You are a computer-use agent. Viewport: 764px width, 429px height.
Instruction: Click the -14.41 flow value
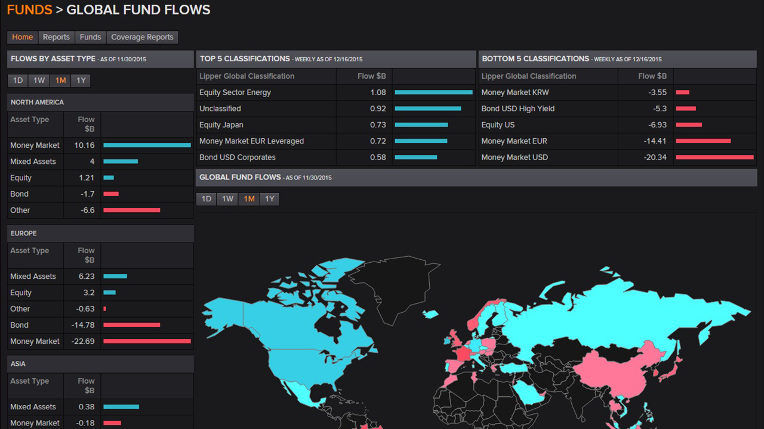pos(655,141)
